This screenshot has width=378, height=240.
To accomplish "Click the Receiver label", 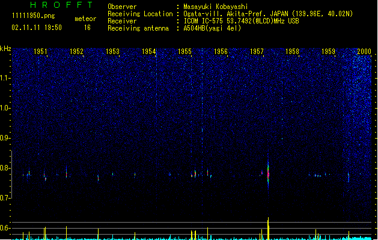I will 122,21.
